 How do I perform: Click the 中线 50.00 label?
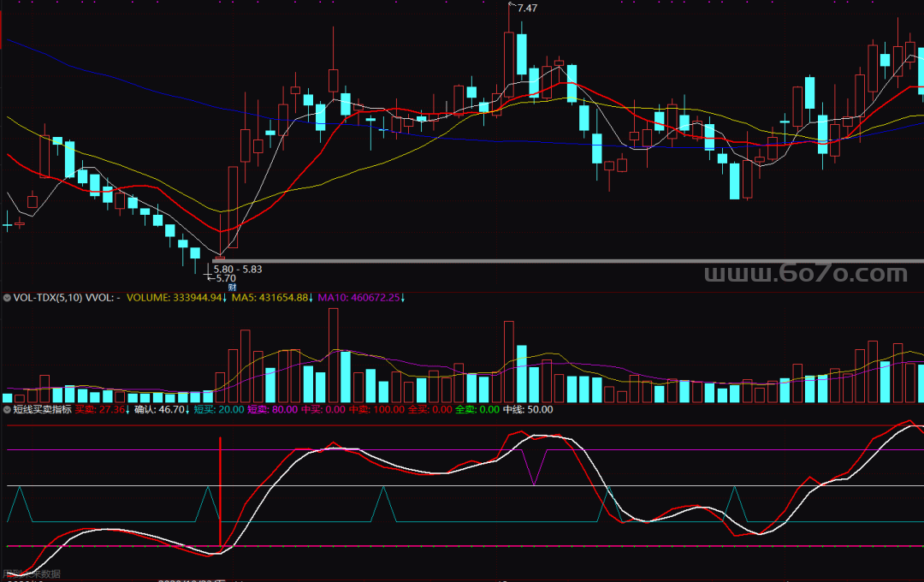point(528,409)
